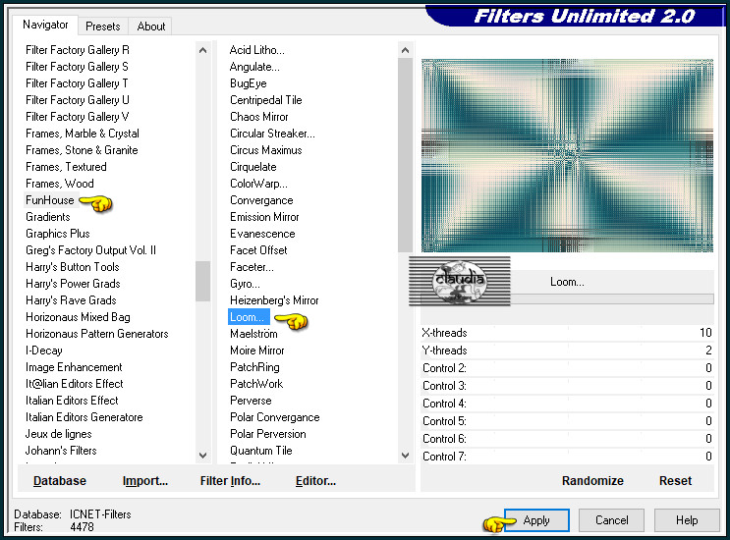Select It@lian Editors Effect
The width and height of the screenshot is (730, 540).
(74, 384)
